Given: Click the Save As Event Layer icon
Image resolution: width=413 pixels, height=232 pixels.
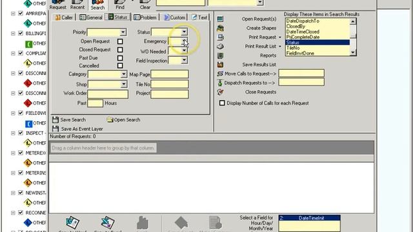Looking at the screenshot, I should point(55,129).
